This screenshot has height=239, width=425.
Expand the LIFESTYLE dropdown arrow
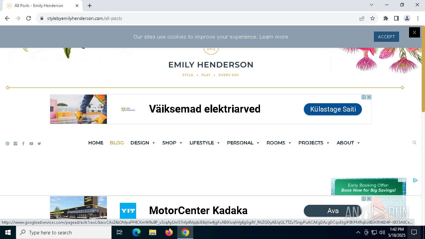coord(218,143)
